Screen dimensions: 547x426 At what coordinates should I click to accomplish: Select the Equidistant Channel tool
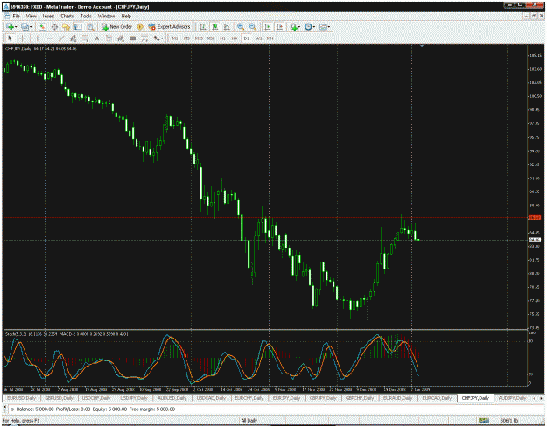coord(74,38)
